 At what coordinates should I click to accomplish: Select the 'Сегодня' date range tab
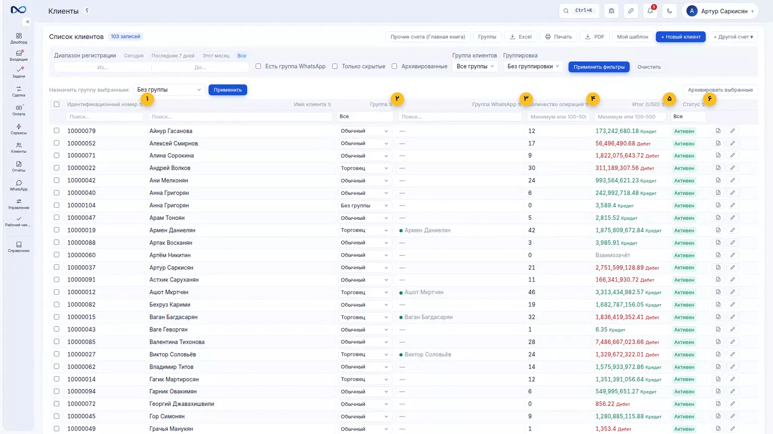[134, 56]
